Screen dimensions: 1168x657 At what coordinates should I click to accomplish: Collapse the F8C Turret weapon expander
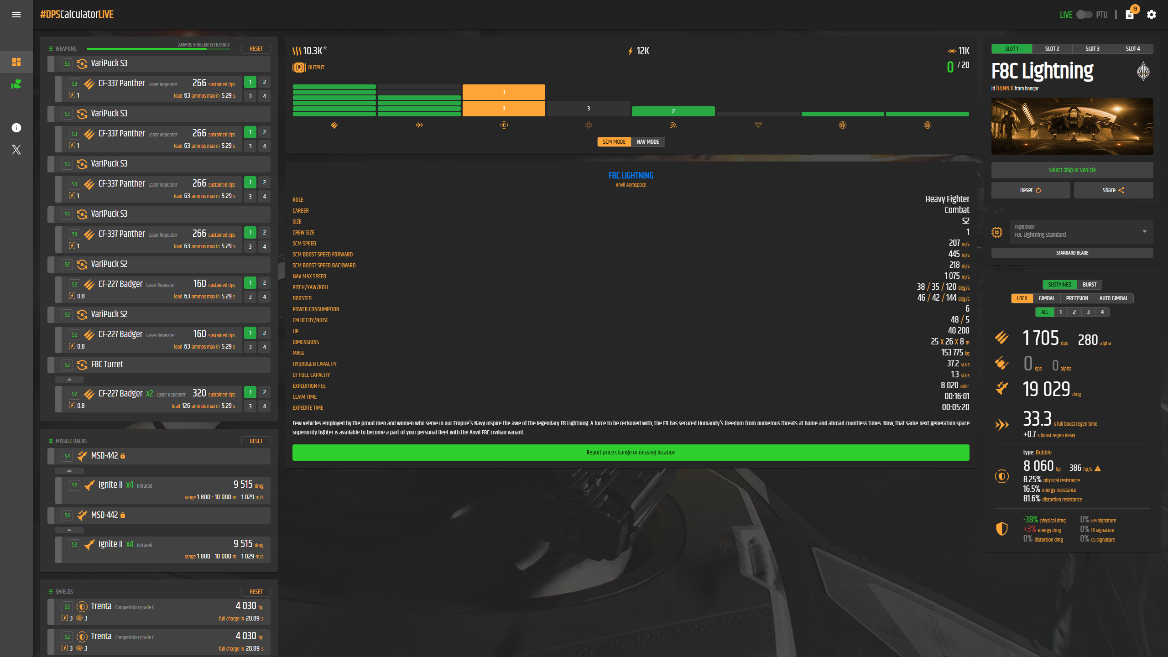tap(69, 380)
